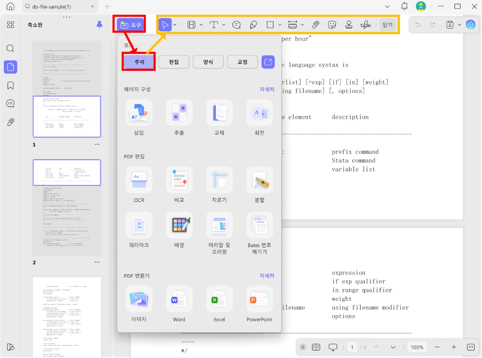This screenshot has height=358, width=482.
Task: Attach a file with the paperclip tool
Action: click(315, 25)
